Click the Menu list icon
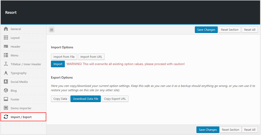The image size is (261, 135). pyautogui.click(x=6, y=55)
